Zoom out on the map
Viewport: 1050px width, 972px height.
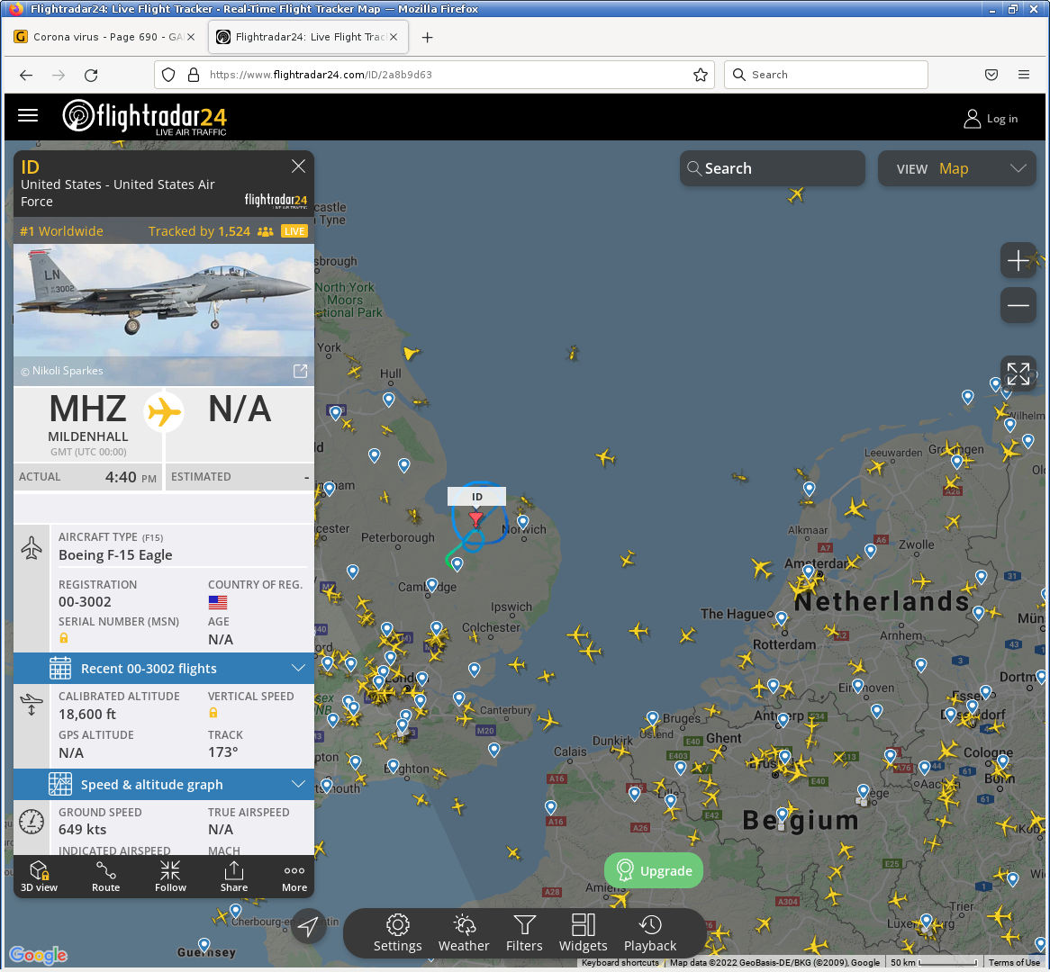coord(1018,306)
